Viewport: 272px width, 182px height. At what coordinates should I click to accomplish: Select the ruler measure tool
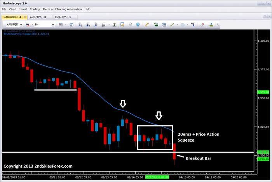point(147,24)
